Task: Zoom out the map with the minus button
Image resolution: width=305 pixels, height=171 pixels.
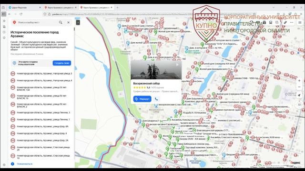Action: pyautogui.click(x=299, y=87)
